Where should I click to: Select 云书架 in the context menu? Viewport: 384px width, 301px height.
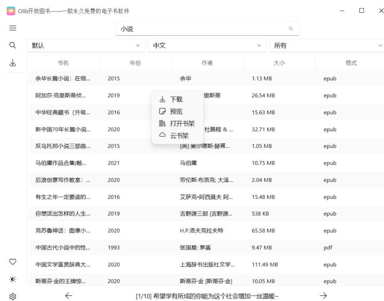179,136
